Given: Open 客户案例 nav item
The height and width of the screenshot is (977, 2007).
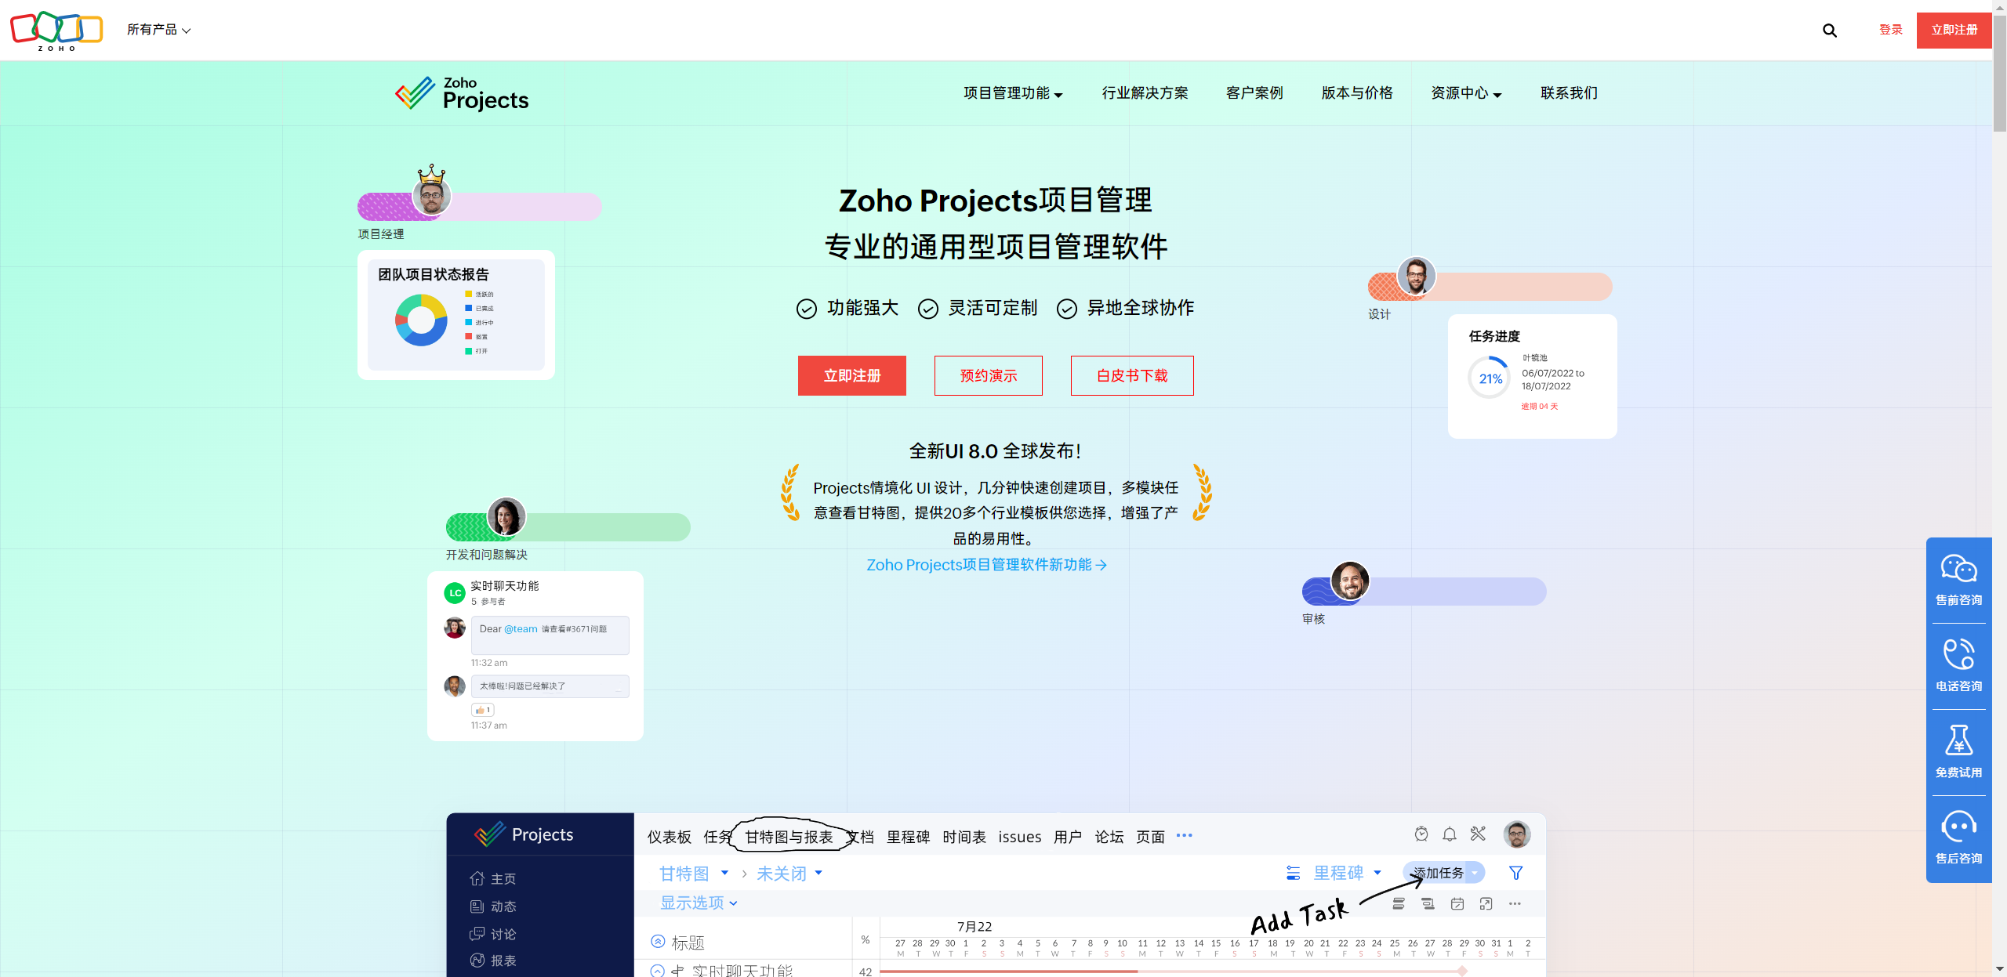Looking at the screenshot, I should 1254,93.
